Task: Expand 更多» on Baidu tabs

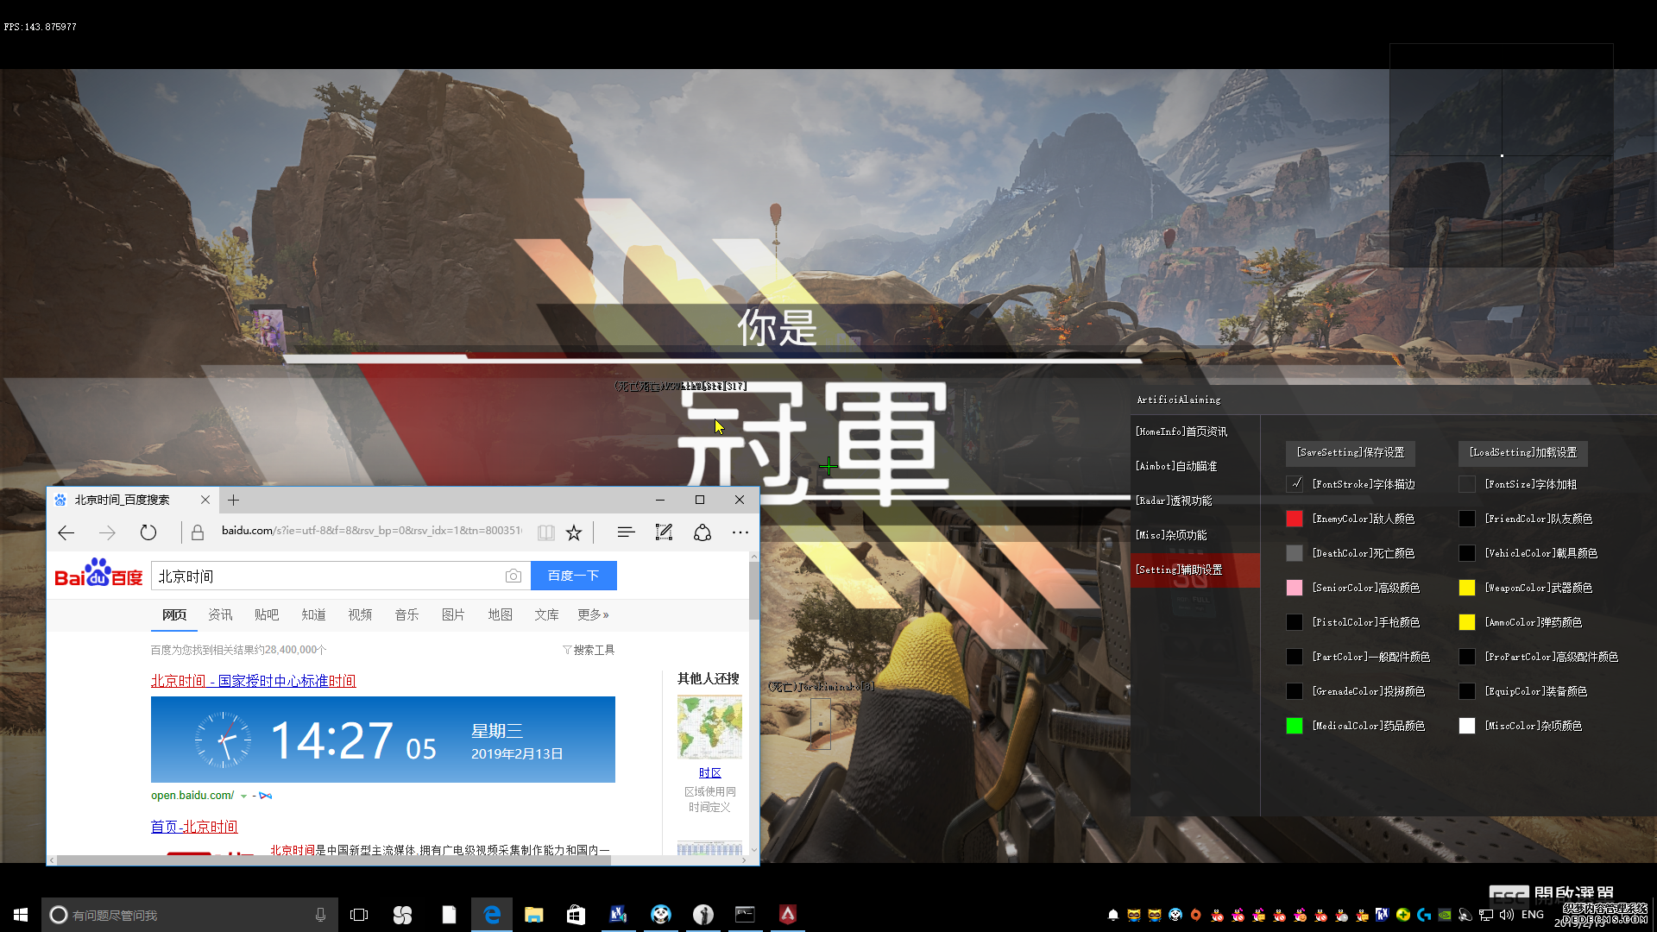Action: (x=594, y=614)
